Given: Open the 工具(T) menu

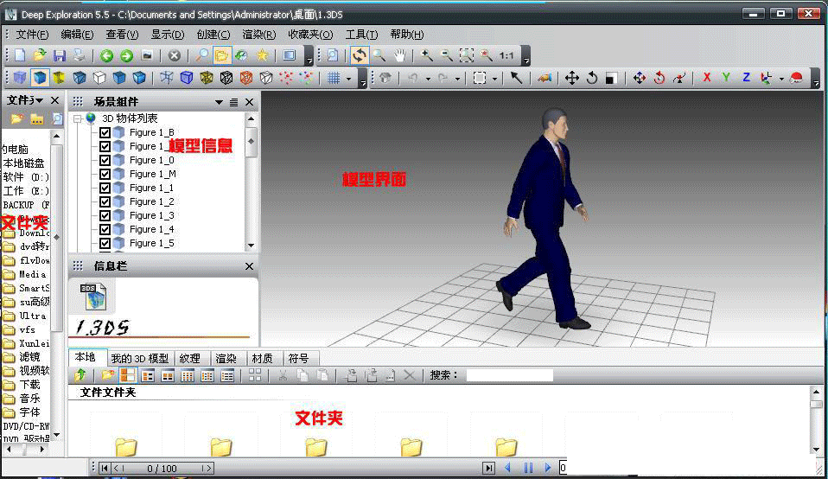Looking at the screenshot, I should coord(362,35).
